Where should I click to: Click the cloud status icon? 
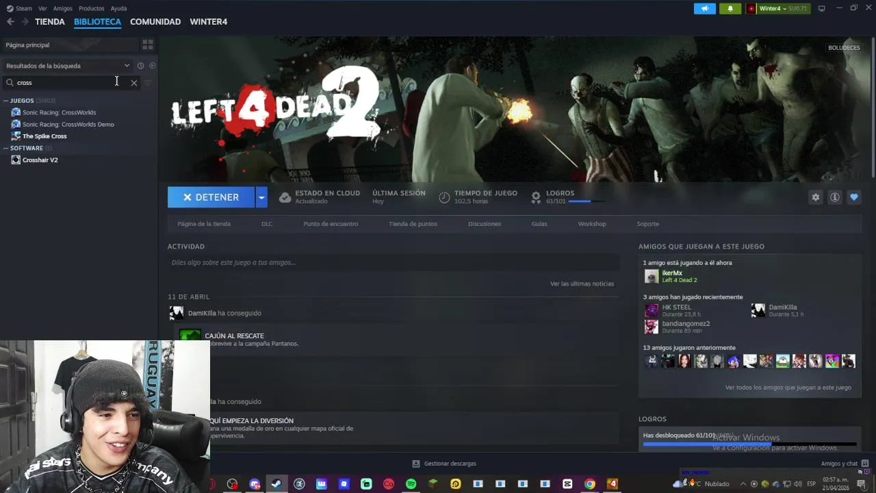pyautogui.click(x=285, y=197)
